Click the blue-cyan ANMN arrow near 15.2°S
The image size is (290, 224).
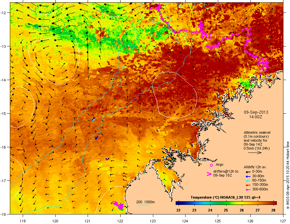pos(93,119)
